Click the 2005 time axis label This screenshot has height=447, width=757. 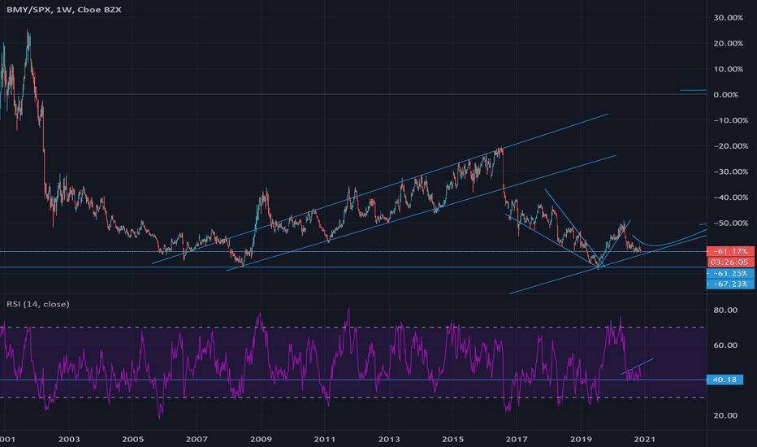click(132, 439)
